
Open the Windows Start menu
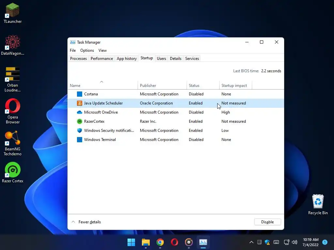[131, 242]
